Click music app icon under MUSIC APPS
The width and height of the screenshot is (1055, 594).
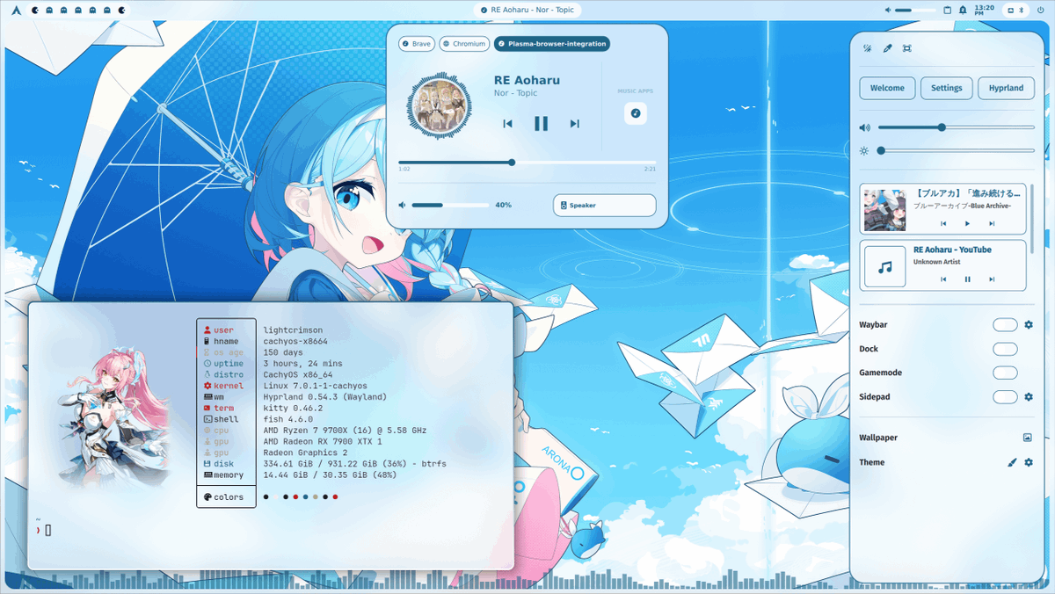[x=636, y=112]
